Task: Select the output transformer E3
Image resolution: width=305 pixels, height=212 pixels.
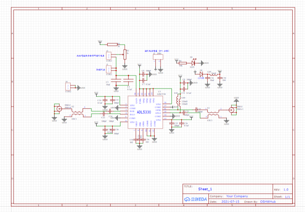Action: pos(213,114)
